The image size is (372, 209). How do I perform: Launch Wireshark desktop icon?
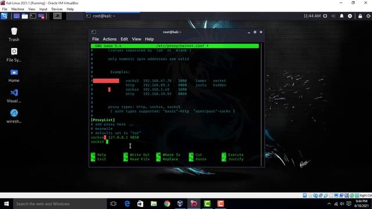click(x=14, y=116)
